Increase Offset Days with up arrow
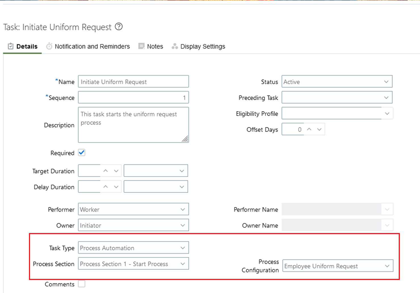Screen dimensions: 420x293 [x=309, y=129]
